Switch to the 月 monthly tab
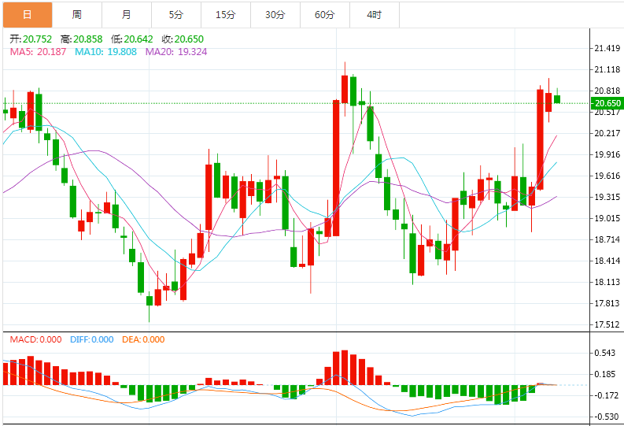The image size is (624, 426). 127,15
